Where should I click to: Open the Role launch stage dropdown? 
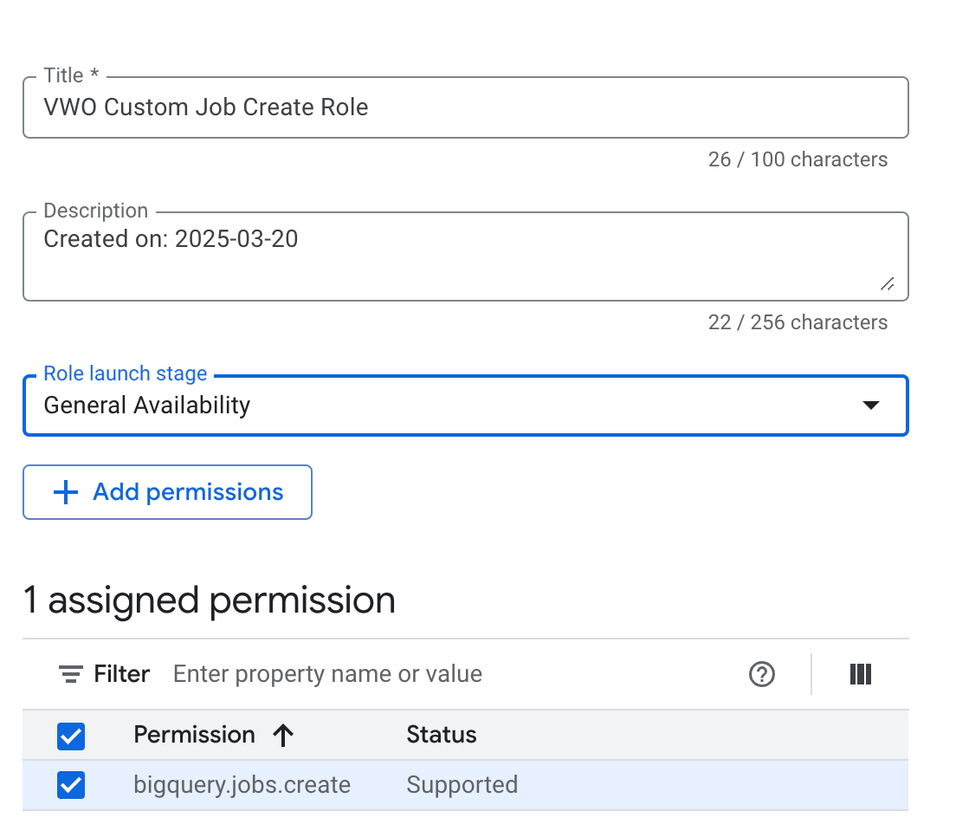(x=466, y=406)
